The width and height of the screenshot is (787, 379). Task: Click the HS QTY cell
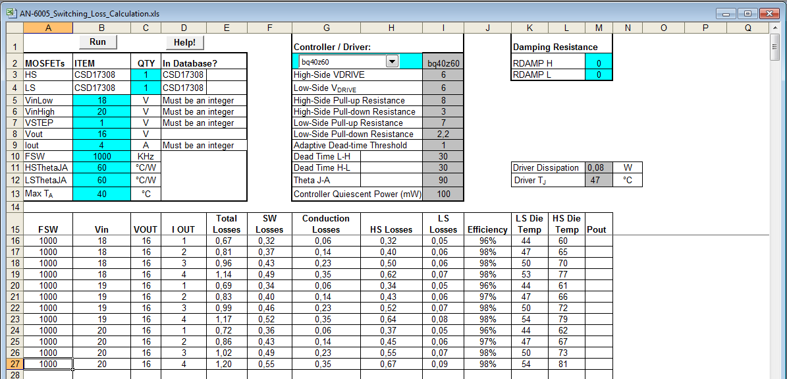[146, 75]
